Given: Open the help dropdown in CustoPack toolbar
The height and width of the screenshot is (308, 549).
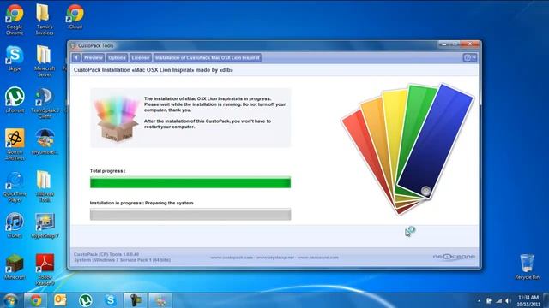Looking at the screenshot, I should click(x=470, y=57).
